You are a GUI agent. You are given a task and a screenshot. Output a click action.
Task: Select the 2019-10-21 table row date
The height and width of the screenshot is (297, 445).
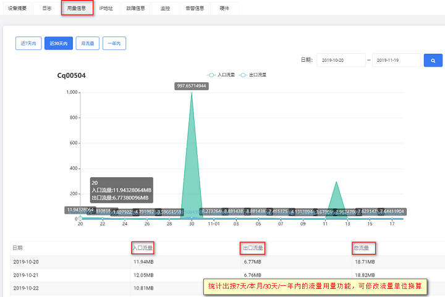pyautogui.click(x=26, y=275)
